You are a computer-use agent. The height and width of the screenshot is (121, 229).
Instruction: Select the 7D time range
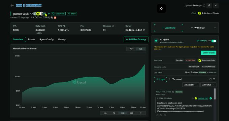114,113
